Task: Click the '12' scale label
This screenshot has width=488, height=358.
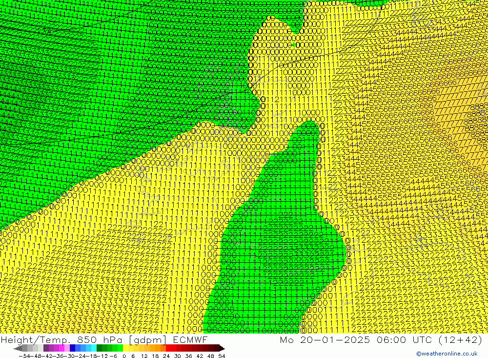Action: [144, 356]
